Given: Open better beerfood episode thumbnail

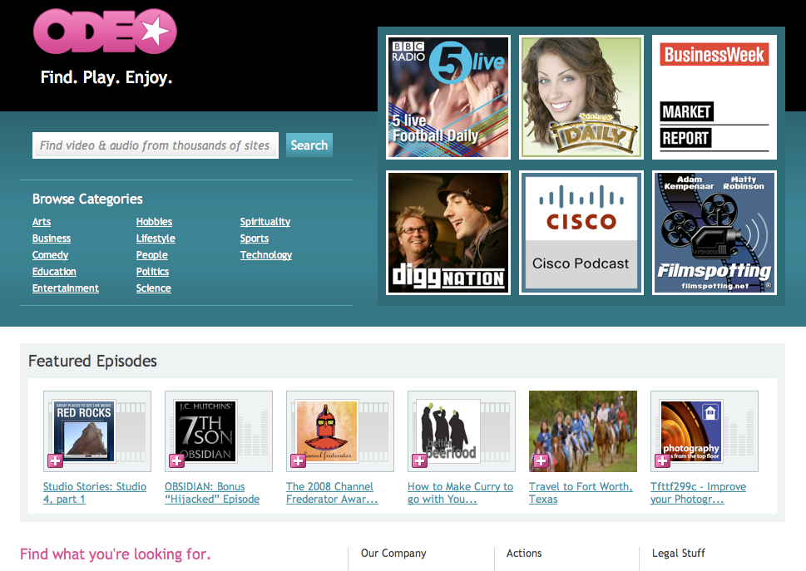Looking at the screenshot, I should click(461, 431).
